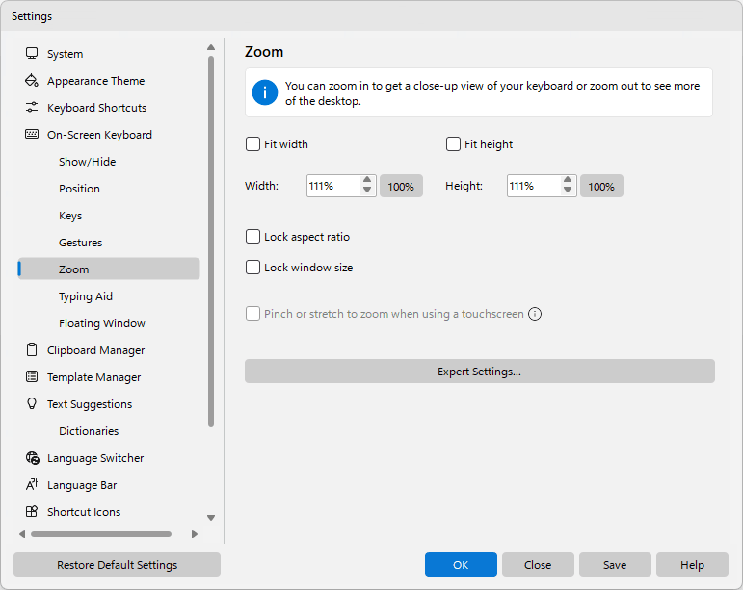
Task: Click the Save button
Action: (x=615, y=564)
